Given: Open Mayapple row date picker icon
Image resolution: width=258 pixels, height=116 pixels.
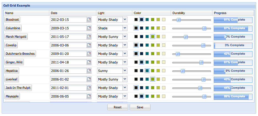Looking at the screenshot, I should [89, 96].
